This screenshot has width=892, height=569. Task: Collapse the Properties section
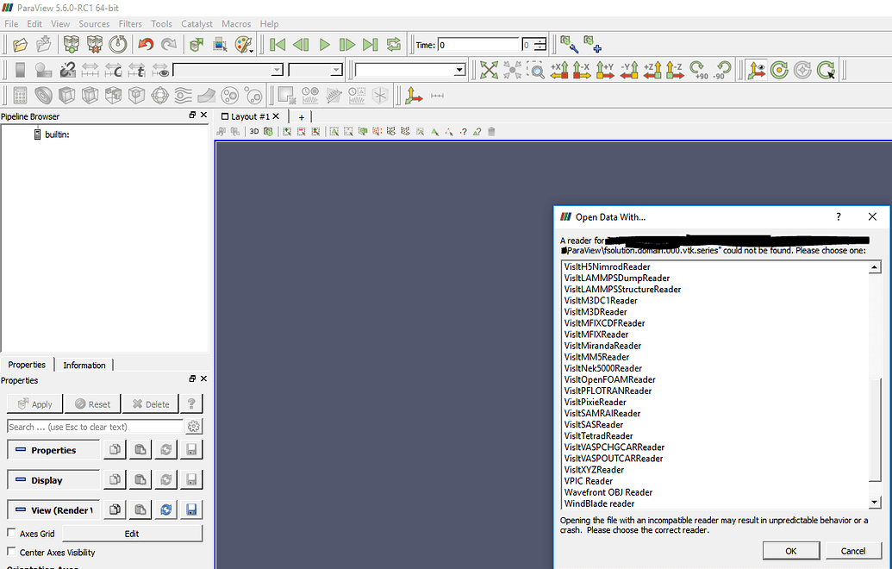tap(53, 450)
